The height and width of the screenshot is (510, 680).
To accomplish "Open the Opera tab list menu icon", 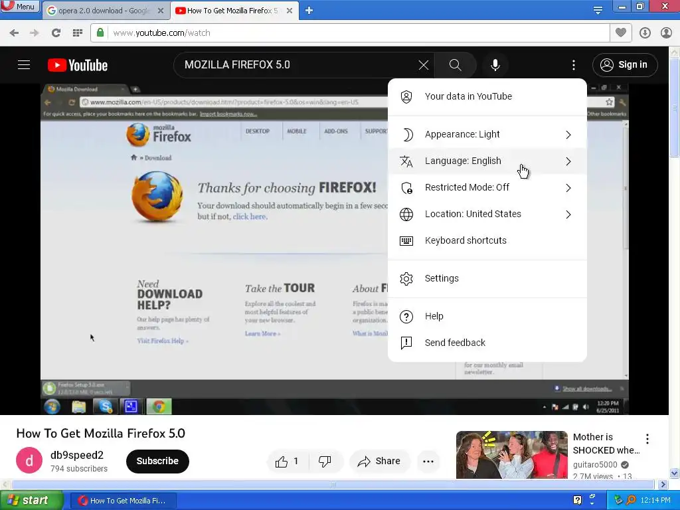I will pyautogui.click(x=598, y=10).
